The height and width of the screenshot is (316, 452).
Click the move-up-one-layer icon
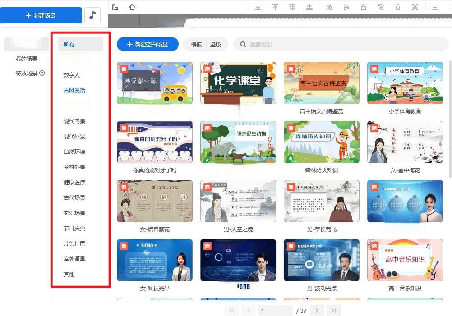point(309,7)
